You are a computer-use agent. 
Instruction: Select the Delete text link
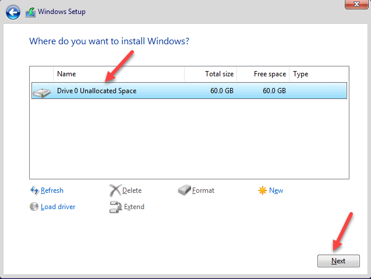pyautogui.click(x=132, y=190)
